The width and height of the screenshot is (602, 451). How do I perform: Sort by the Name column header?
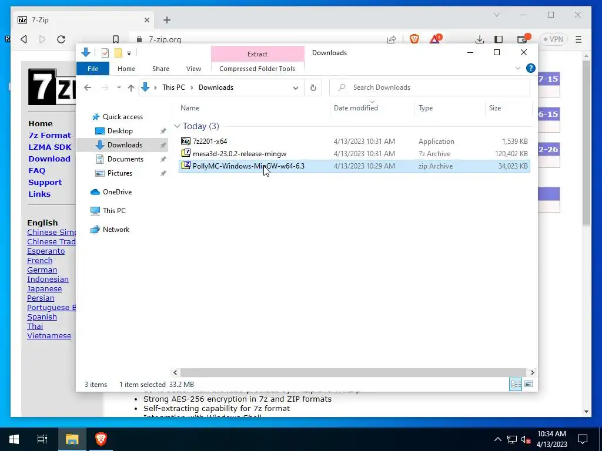[190, 108]
